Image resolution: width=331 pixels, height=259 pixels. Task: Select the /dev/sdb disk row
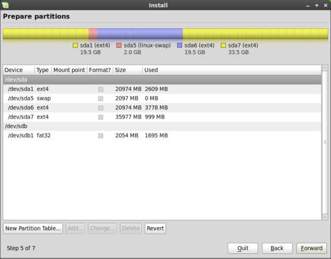point(162,126)
